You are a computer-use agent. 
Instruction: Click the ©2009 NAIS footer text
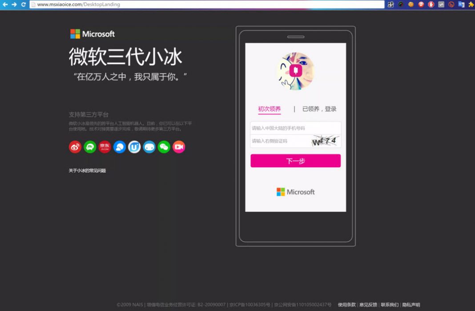click(x=130, y=305)
